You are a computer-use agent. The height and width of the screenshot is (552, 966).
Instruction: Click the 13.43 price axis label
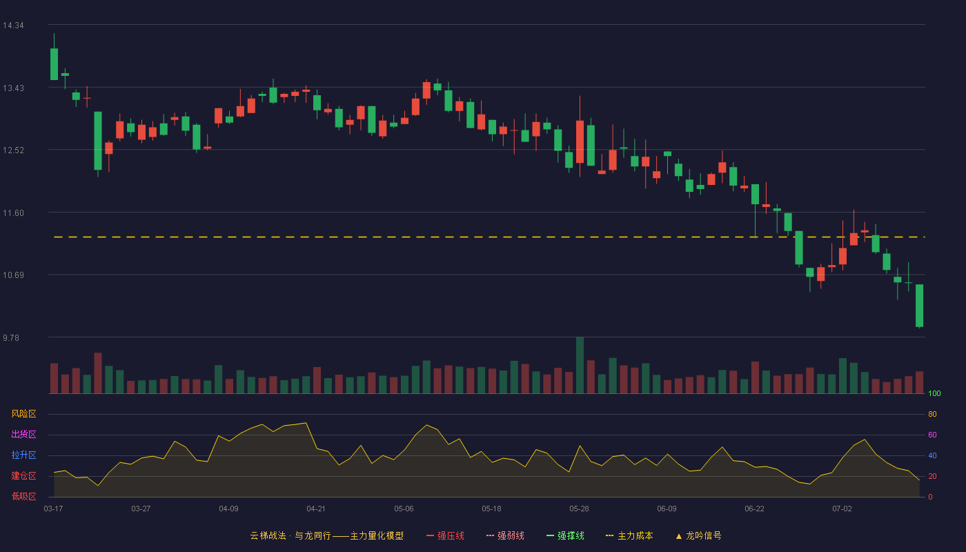(x=13, y=88)
